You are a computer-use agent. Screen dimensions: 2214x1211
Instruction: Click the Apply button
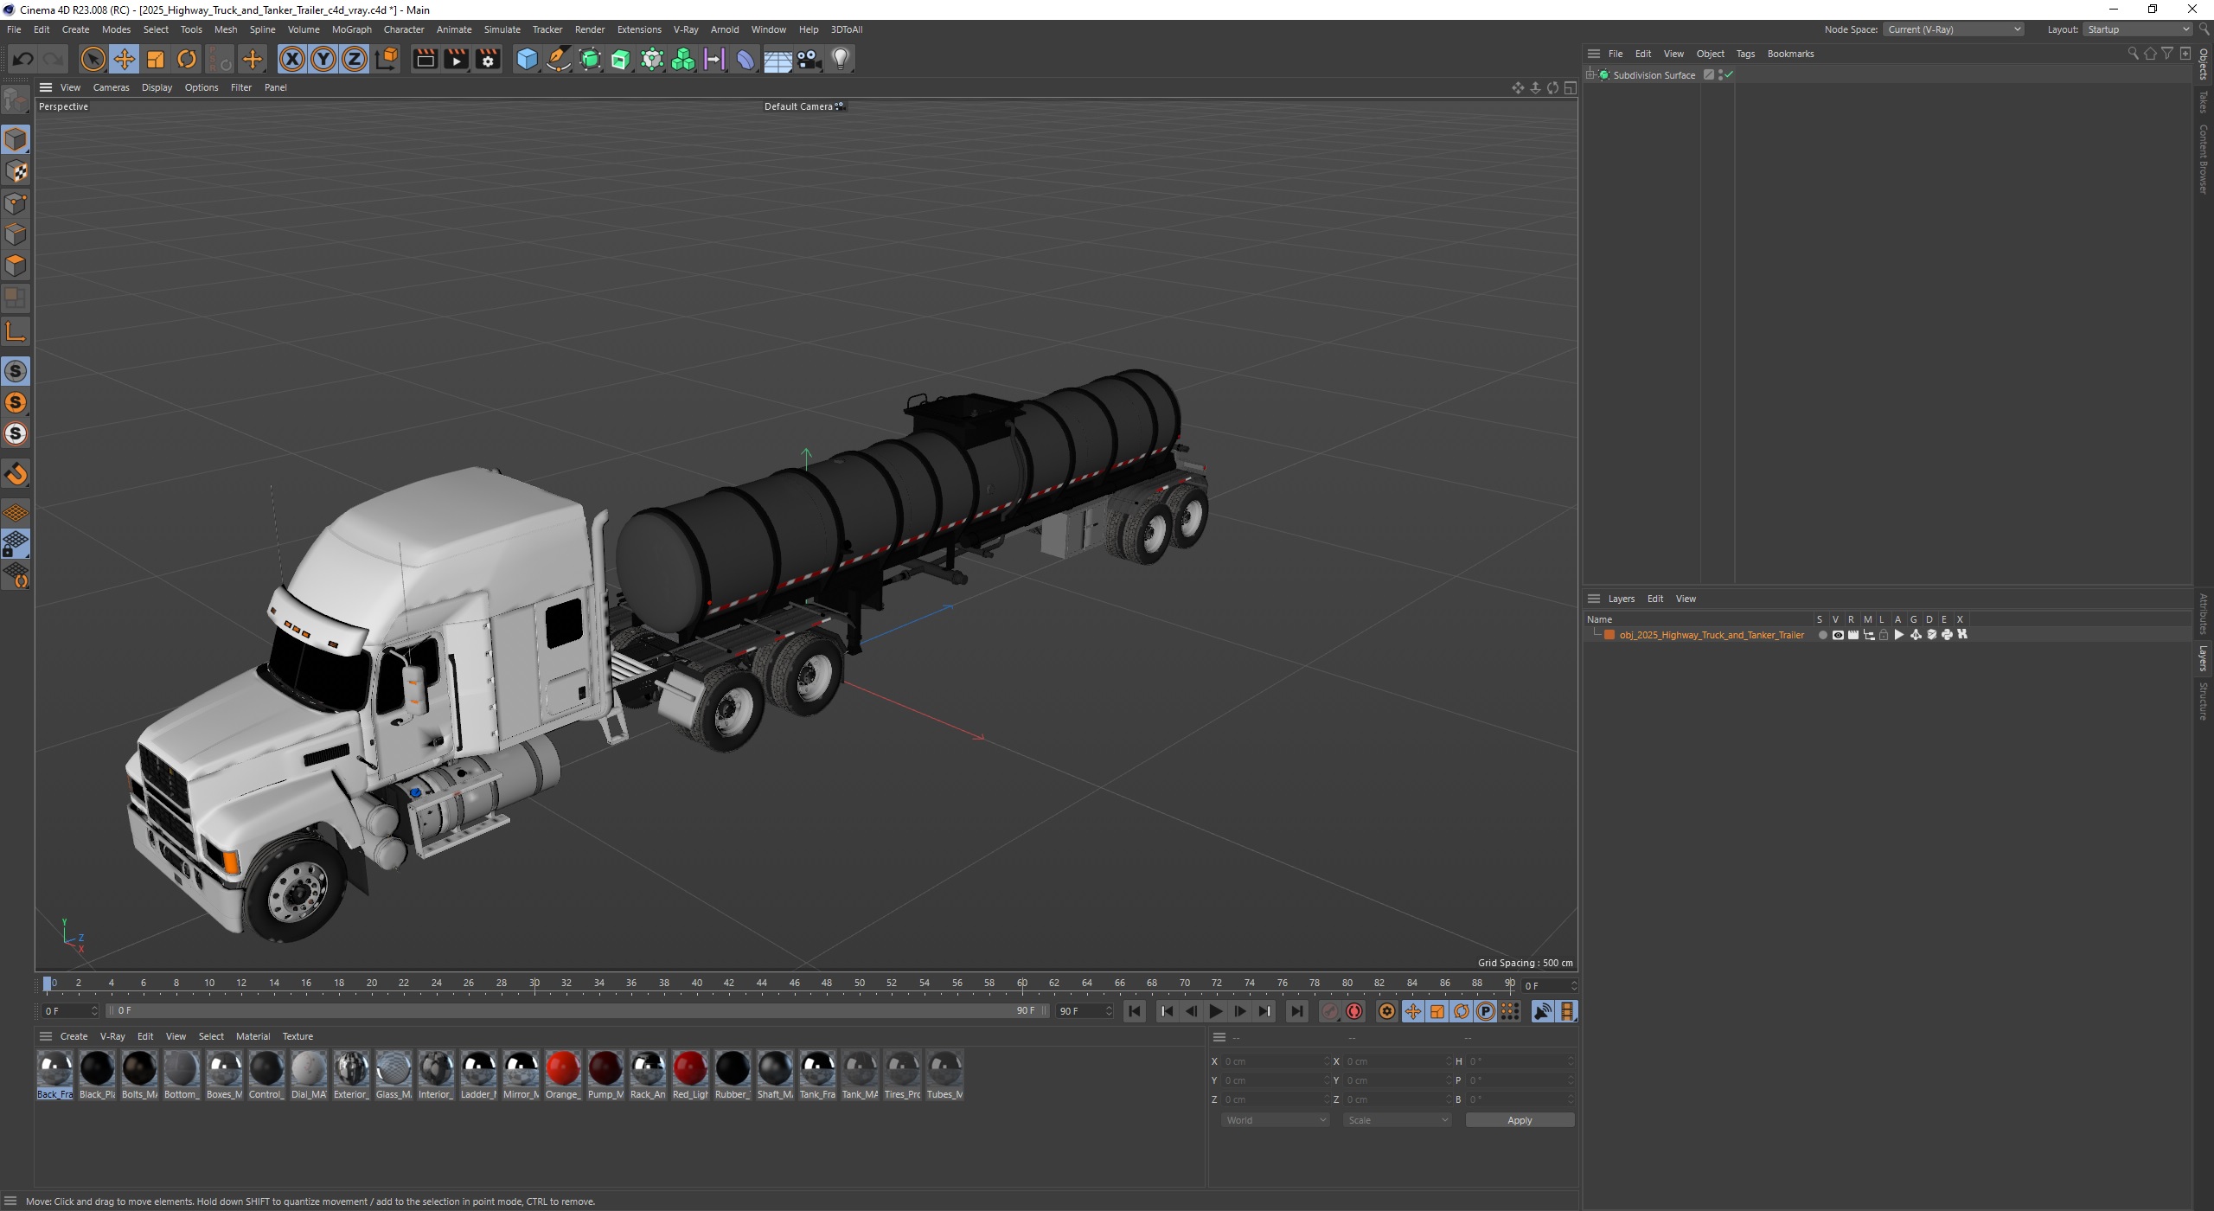click(1519, 1120)
